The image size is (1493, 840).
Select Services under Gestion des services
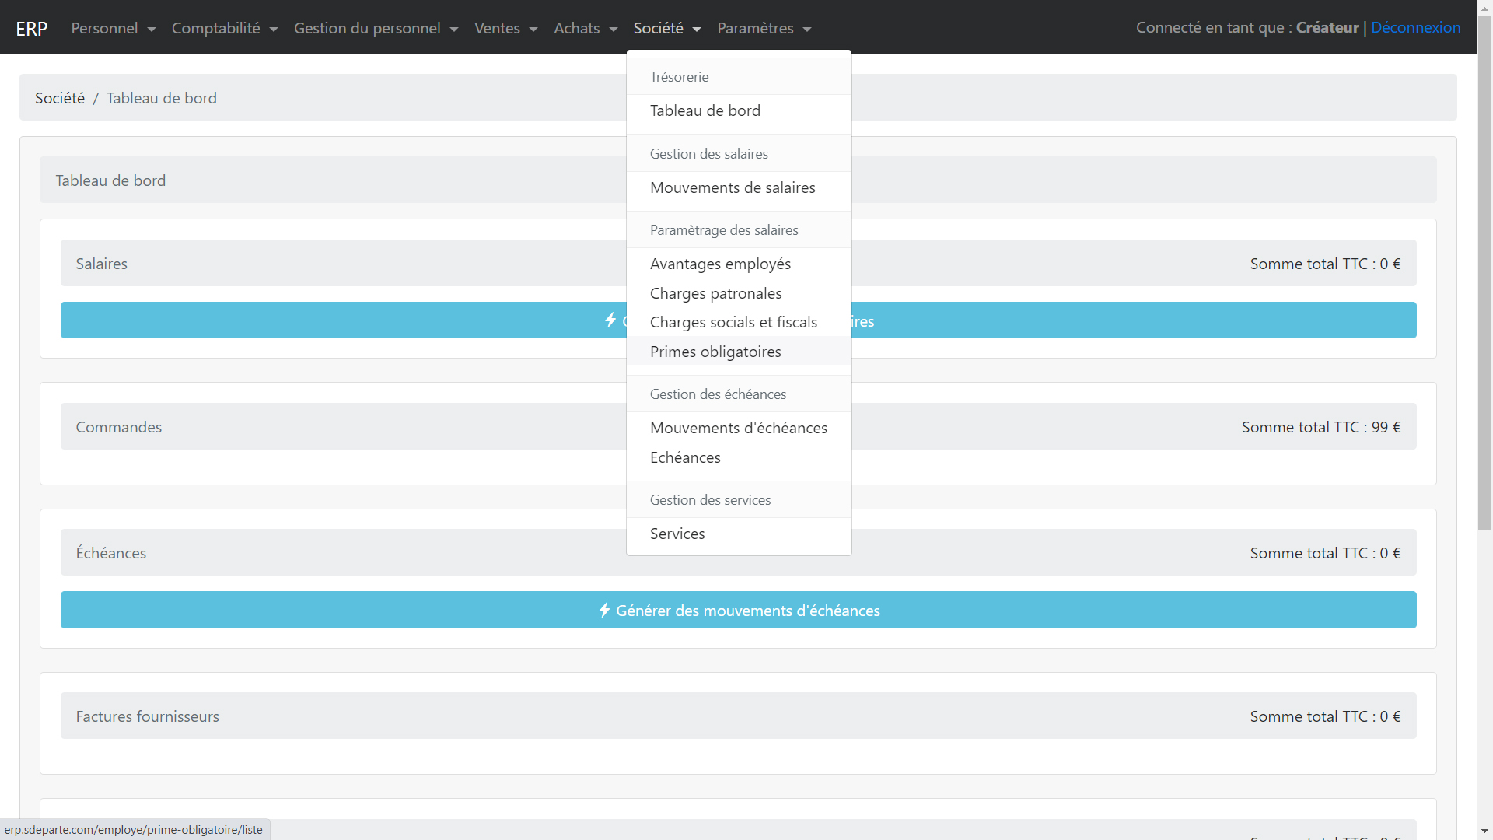coord(677,534)
